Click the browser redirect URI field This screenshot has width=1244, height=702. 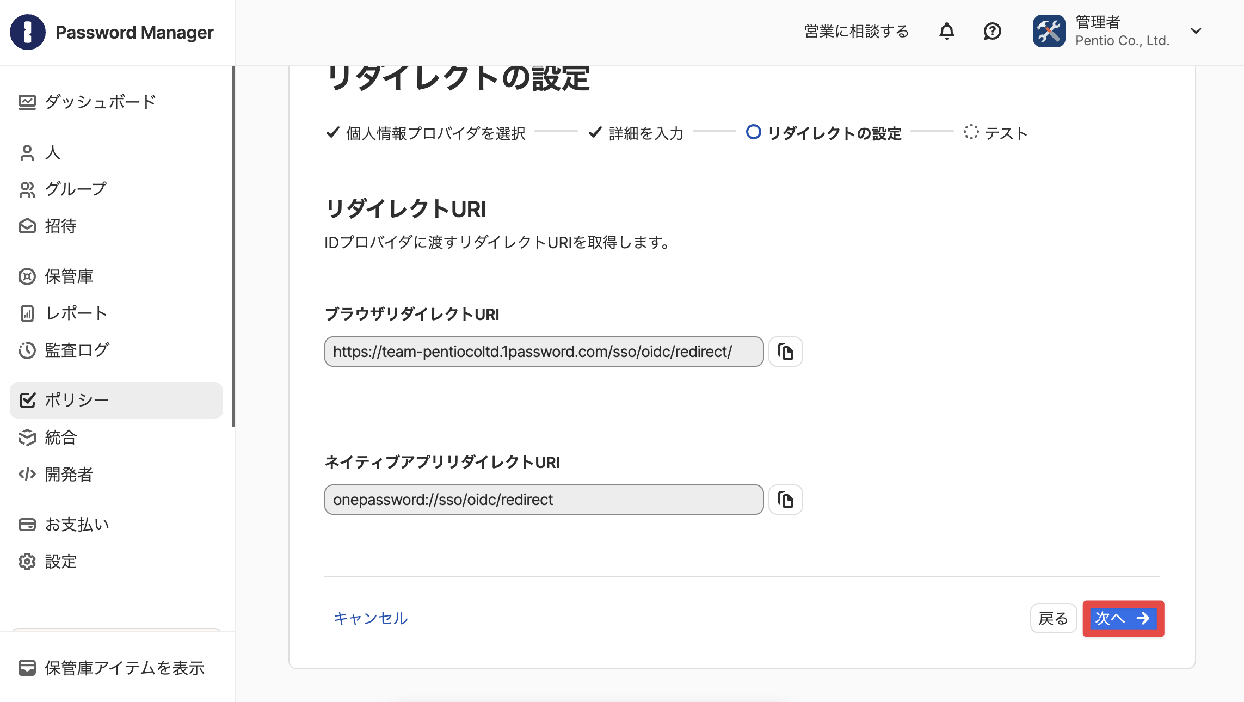[544, 352]
